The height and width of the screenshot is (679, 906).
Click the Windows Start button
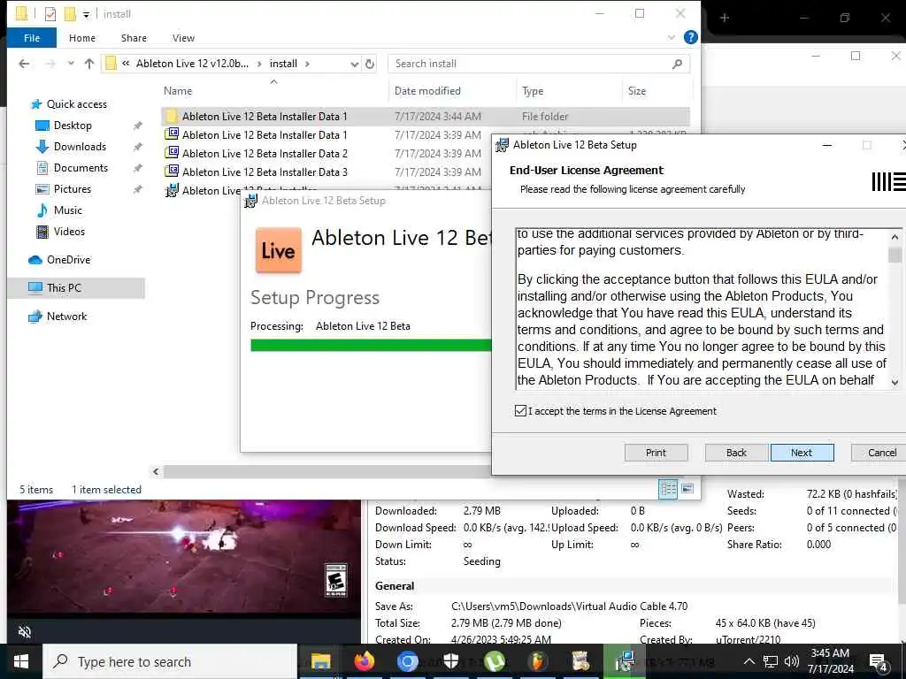point(21,661)
